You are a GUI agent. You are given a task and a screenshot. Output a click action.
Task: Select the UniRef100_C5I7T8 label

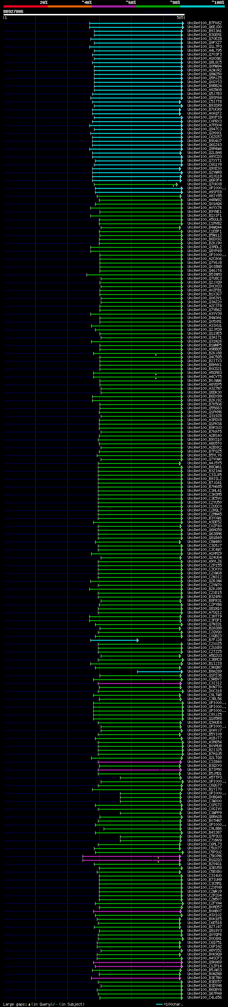click(x=204, y=102)
